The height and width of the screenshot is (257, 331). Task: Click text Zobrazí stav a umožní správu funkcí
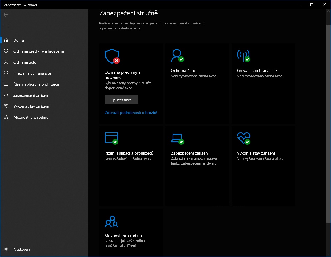[194, 161]
